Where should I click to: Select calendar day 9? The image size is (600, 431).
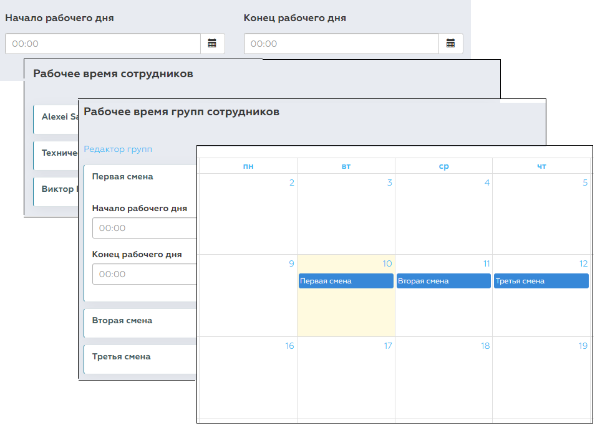pyautogui.click(x=248, y=296)
